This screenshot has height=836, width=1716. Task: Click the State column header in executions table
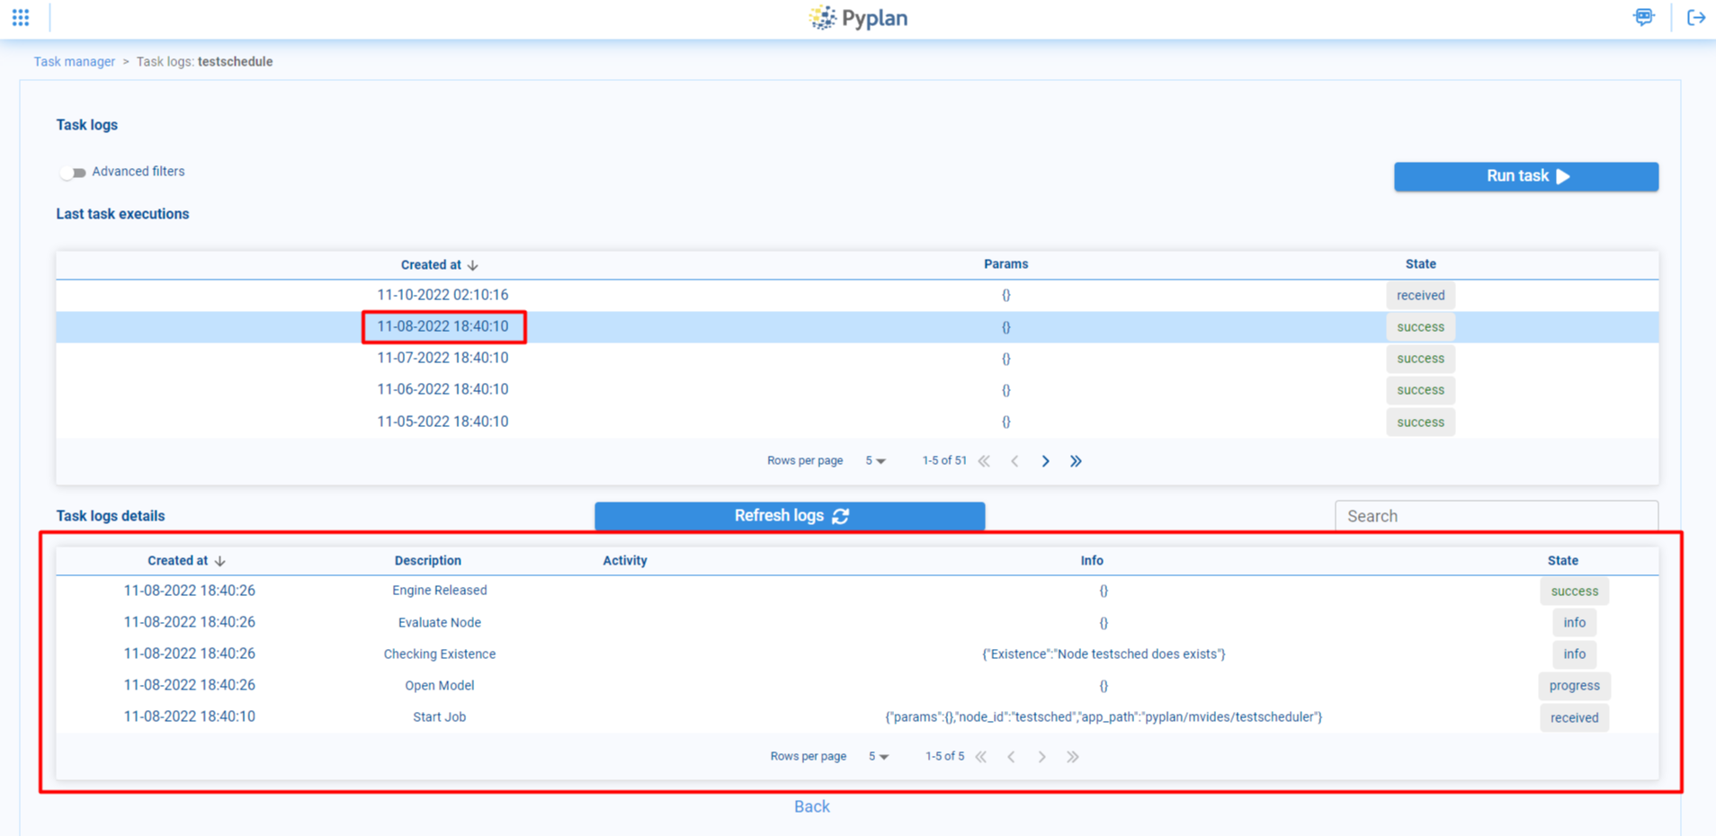click(1420, 264)
